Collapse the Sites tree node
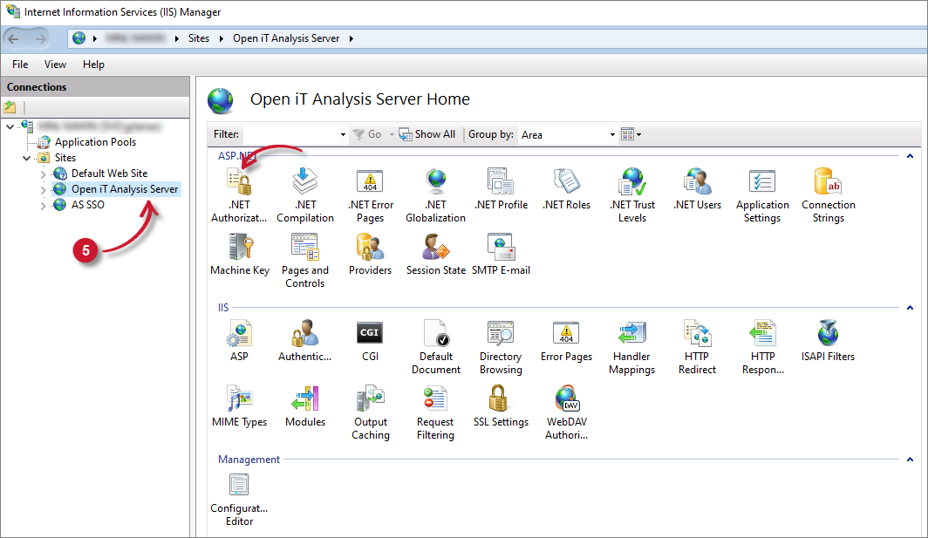928x538 pixels. click(26, 158)
